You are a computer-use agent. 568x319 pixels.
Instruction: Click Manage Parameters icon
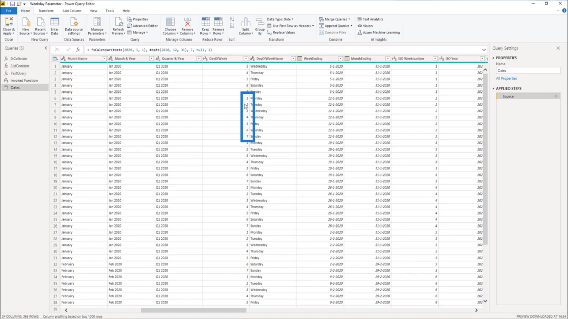97,22
